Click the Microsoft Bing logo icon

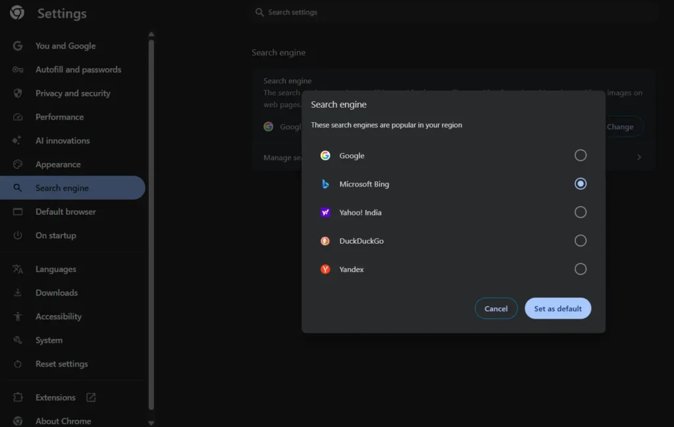[325, 184]
